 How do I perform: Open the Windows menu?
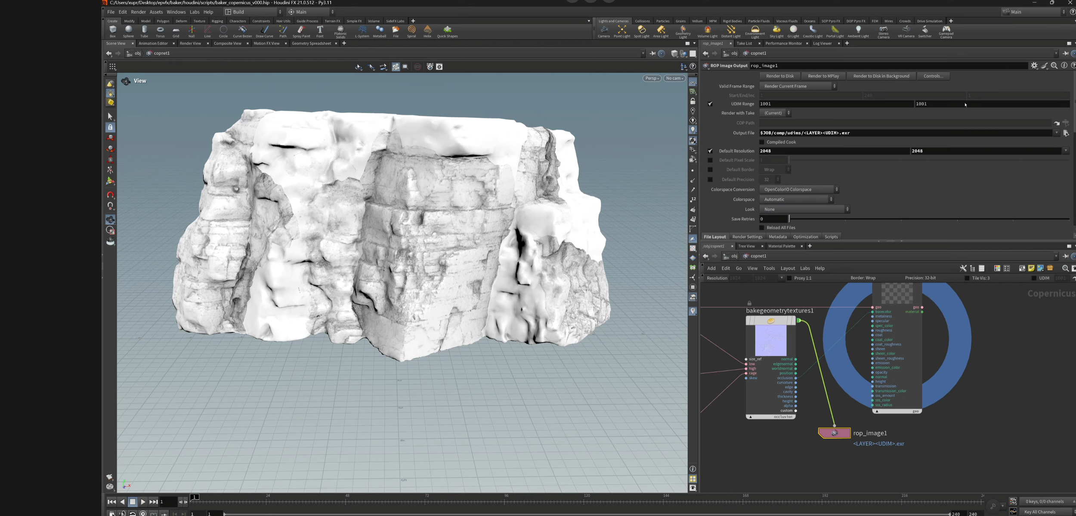point(176,12)
